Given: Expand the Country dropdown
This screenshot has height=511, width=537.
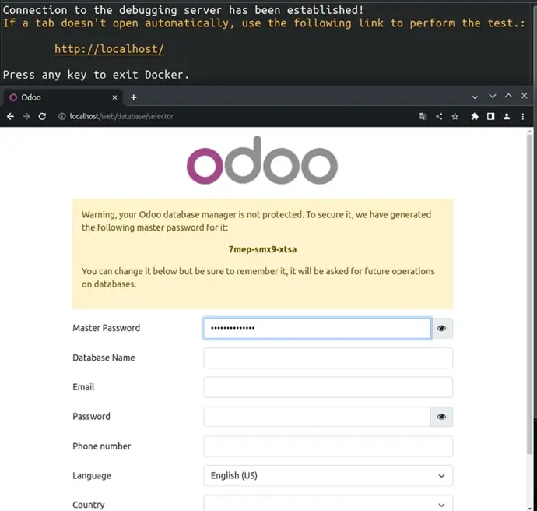Looking at the screenshot, I should click(328, 505).
